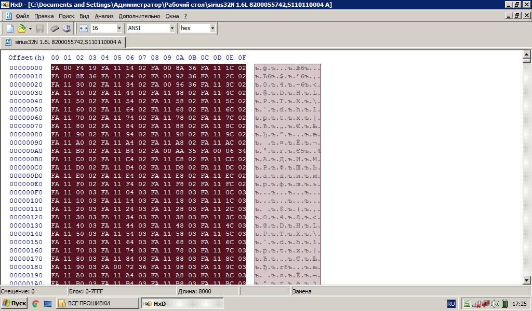Open disk with the drive icon
The image size is (532, 311).
point(66,29)
